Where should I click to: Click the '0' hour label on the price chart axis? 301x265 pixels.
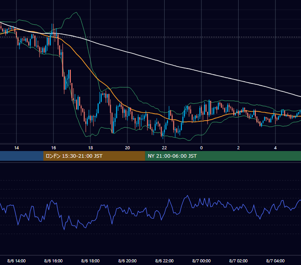click(201, 148)
